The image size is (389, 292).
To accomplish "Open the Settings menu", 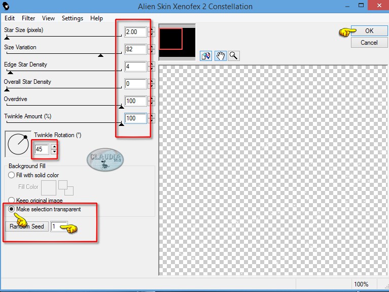I will tap(72, 18).
